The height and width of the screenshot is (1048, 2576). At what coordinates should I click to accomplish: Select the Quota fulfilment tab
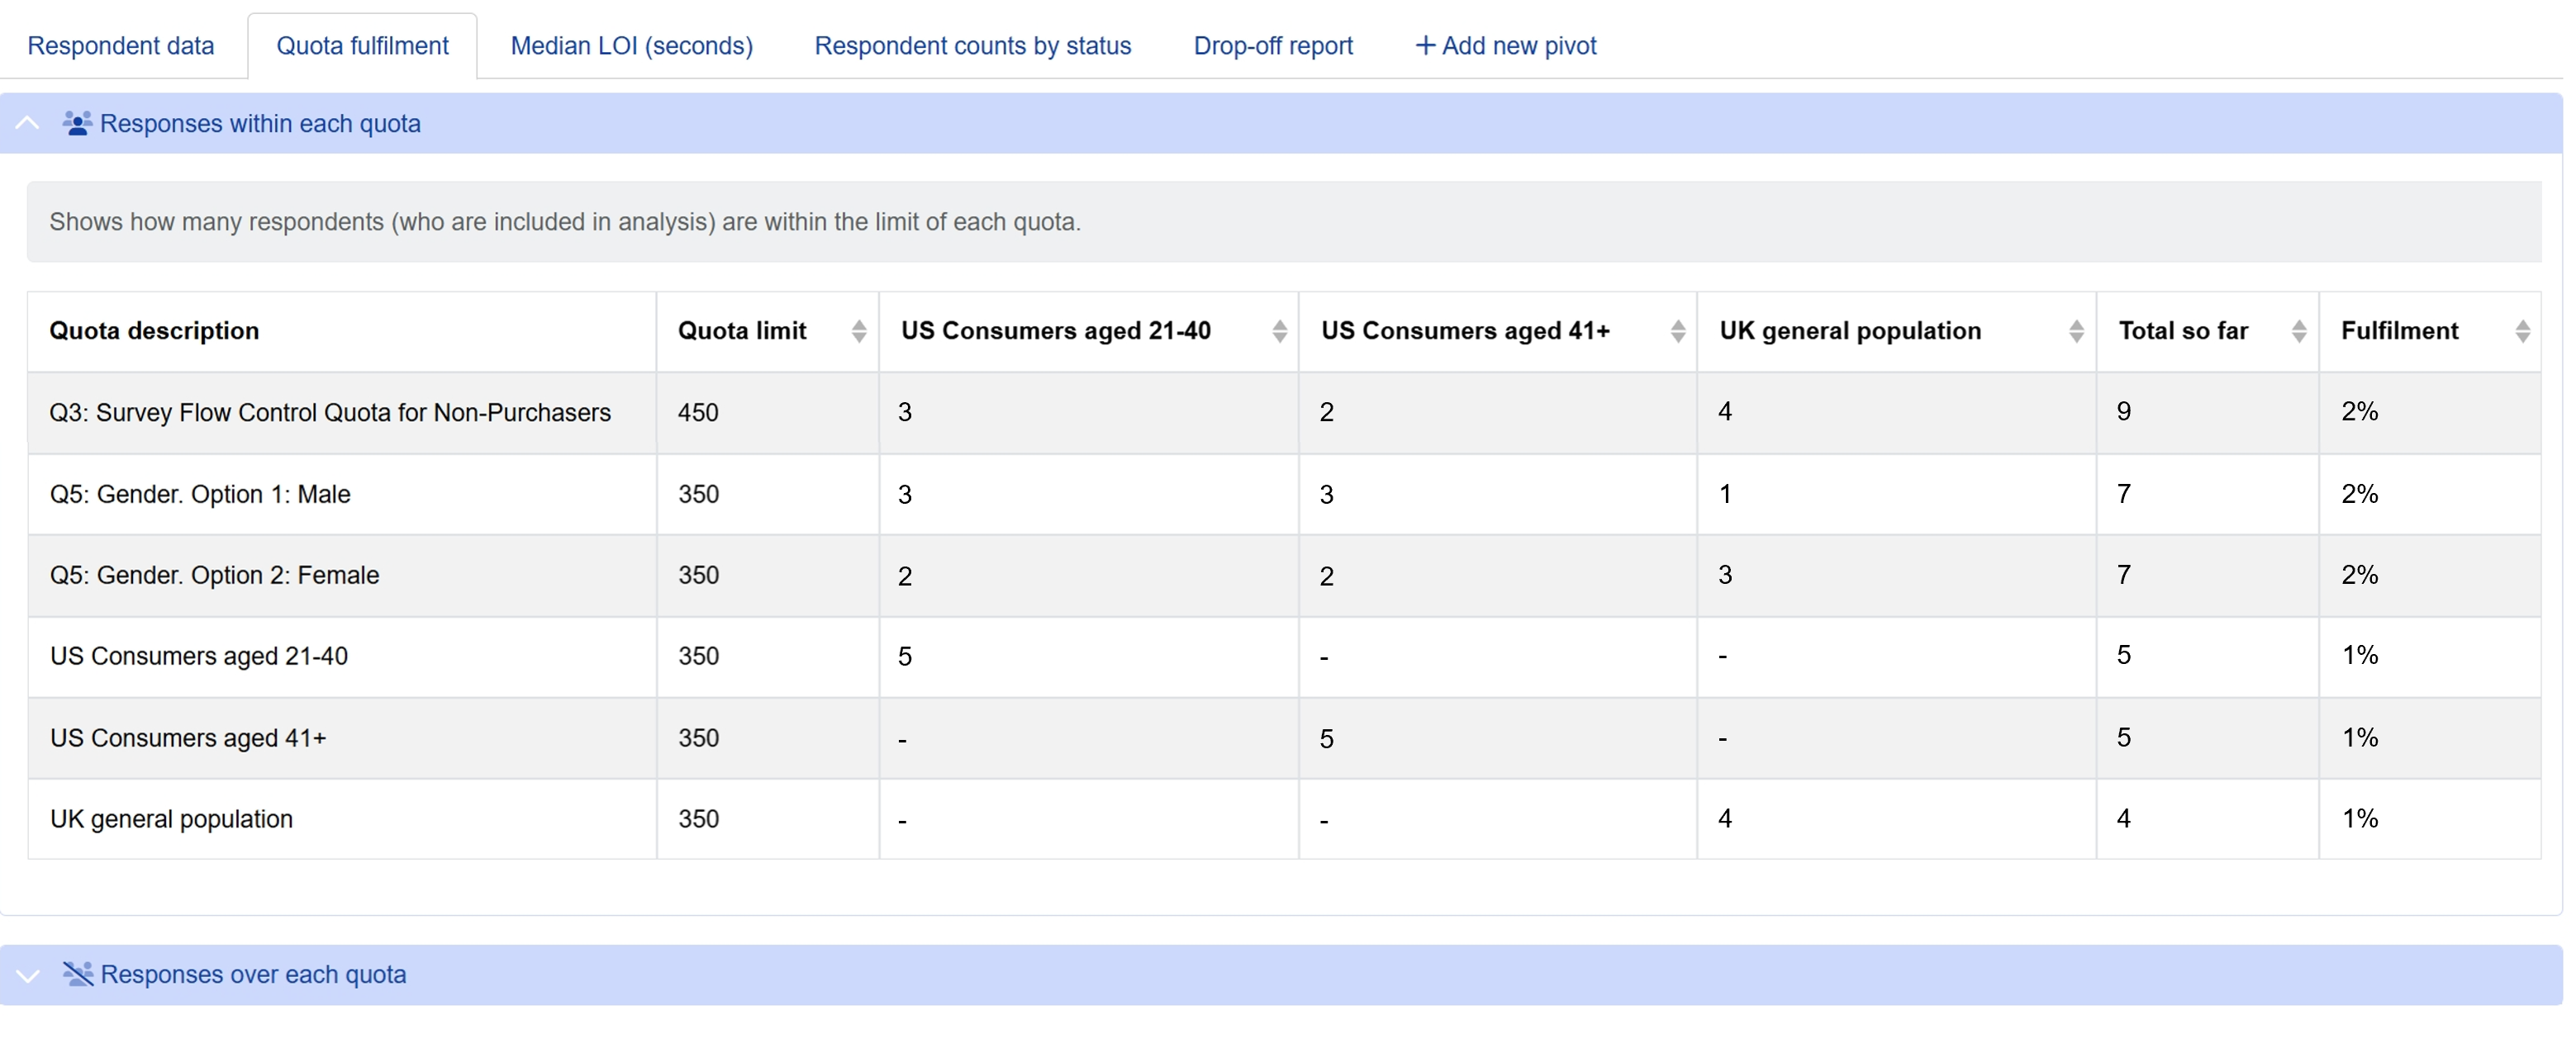(362, 46)
